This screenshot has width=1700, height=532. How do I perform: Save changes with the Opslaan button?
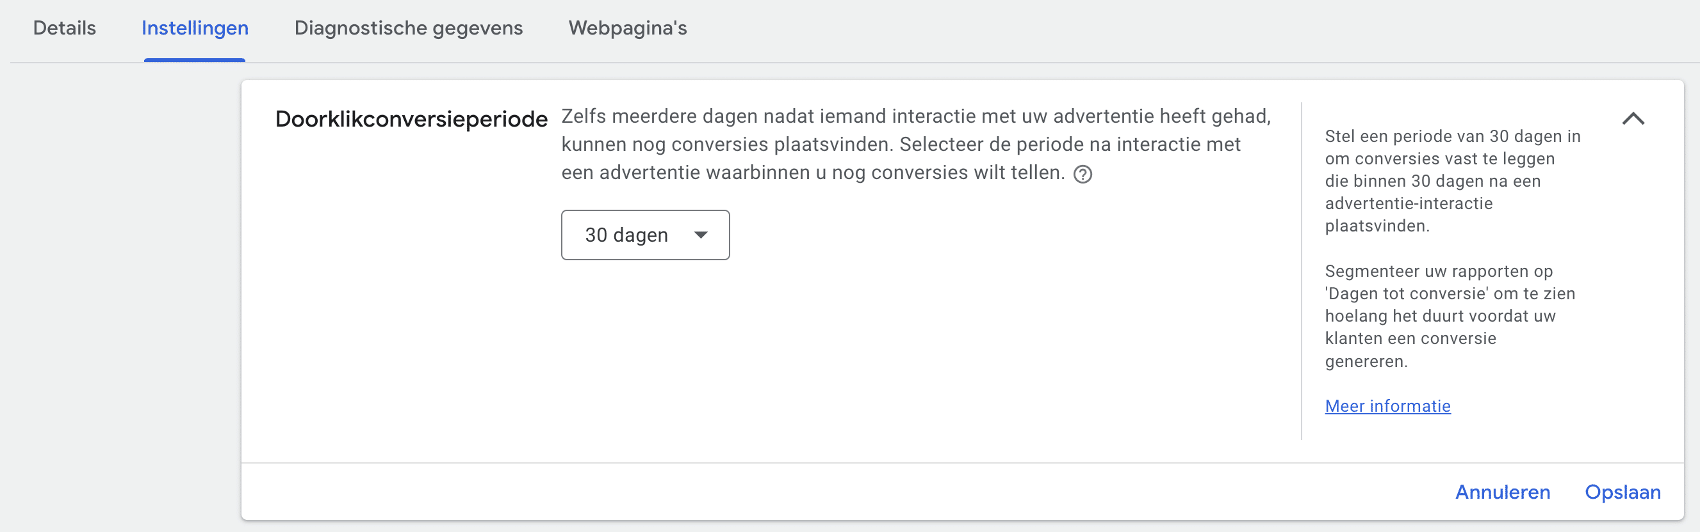[1622, 492]
